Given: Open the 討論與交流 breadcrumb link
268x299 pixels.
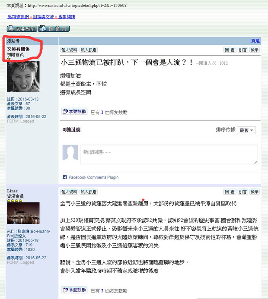Looking at the screenshot, I should tap(43, 17).
